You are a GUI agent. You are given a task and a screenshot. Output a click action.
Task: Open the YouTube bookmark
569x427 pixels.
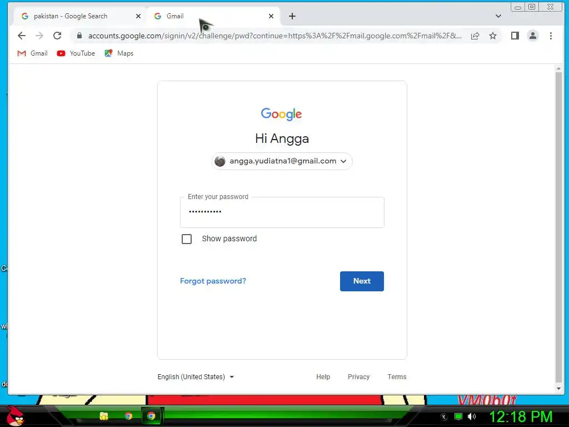[x=76, y=53]
